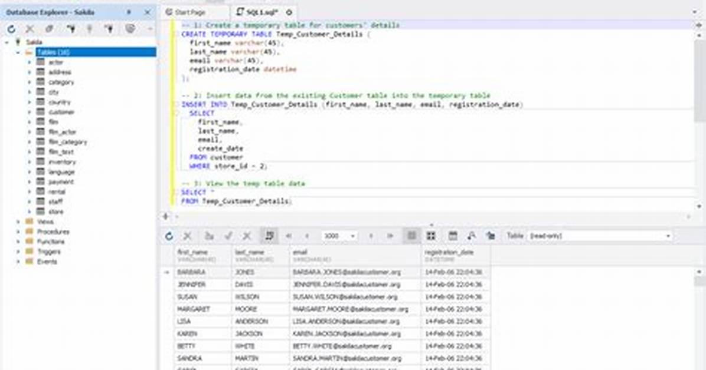Viewport: 706px width, 370px height.
Task: Click the find in grid icon
Action: (472, 236)
